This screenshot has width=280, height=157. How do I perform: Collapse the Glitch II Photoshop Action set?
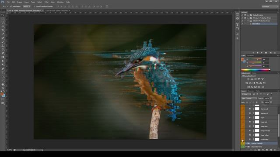pyautogui.click(x=248, y=21)
